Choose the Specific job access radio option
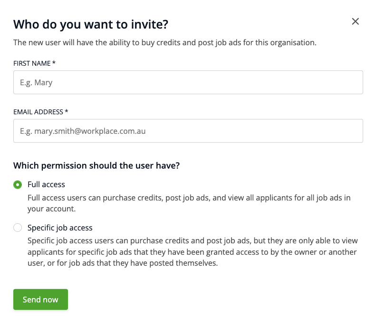The image size is (376, 320). 18,228
